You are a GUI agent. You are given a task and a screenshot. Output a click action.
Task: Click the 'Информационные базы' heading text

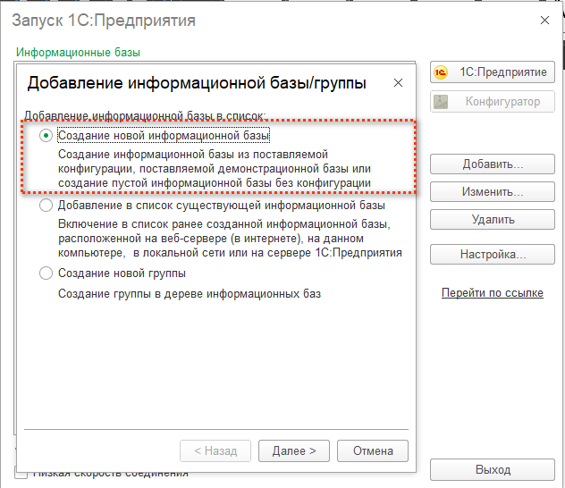point(78,52)
